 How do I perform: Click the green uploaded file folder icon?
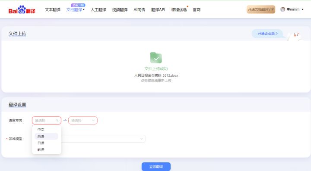[156, 58]
